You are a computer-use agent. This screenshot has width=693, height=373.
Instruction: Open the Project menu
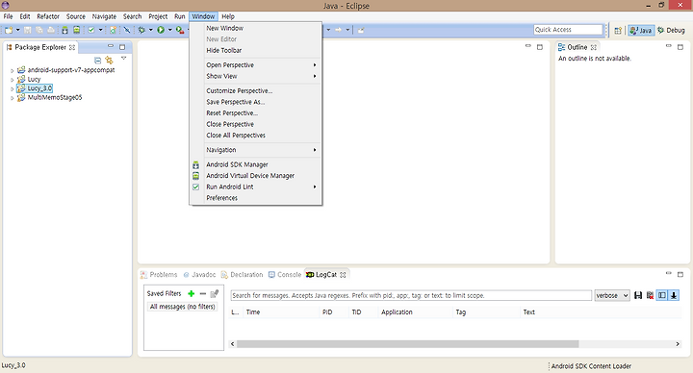coord(158,16)
